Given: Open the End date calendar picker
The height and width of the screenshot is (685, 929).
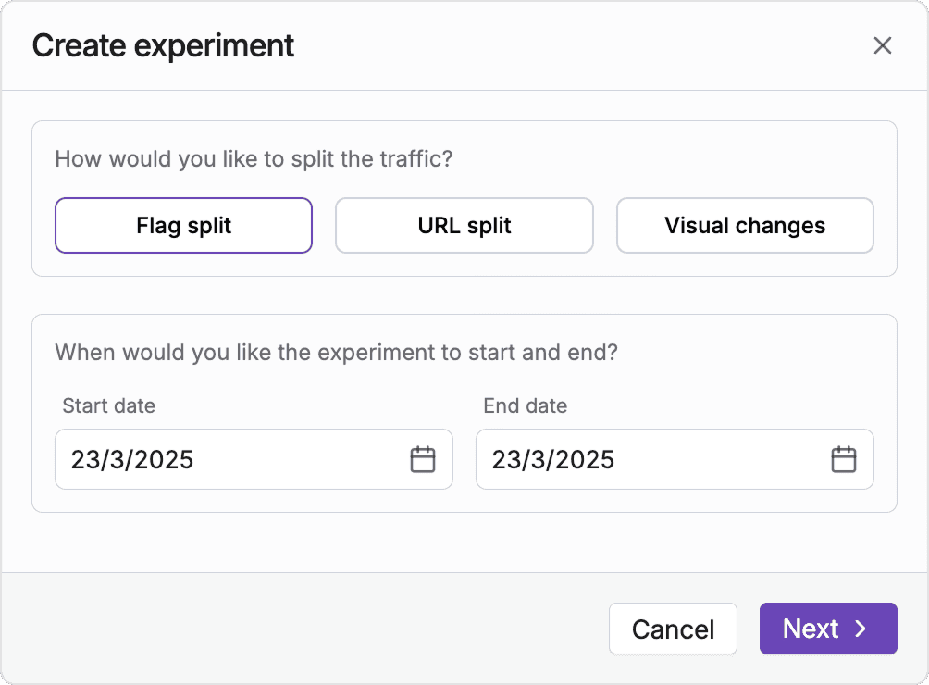Looking at the screenshot, I should tap(844, 459).
